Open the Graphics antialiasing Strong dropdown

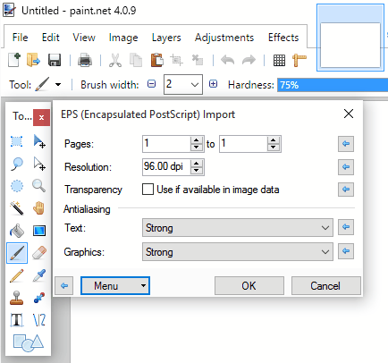(238, 252)
